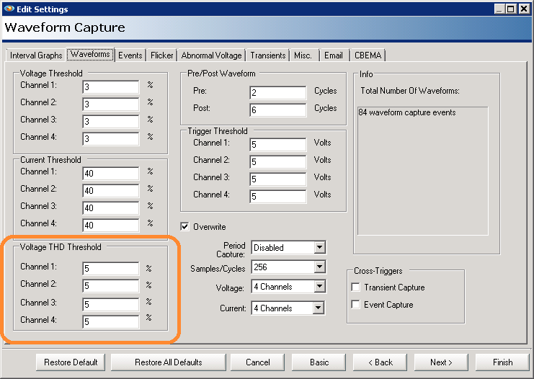Open the Email tab
The image size is (534, 379).
coord(334,55)
